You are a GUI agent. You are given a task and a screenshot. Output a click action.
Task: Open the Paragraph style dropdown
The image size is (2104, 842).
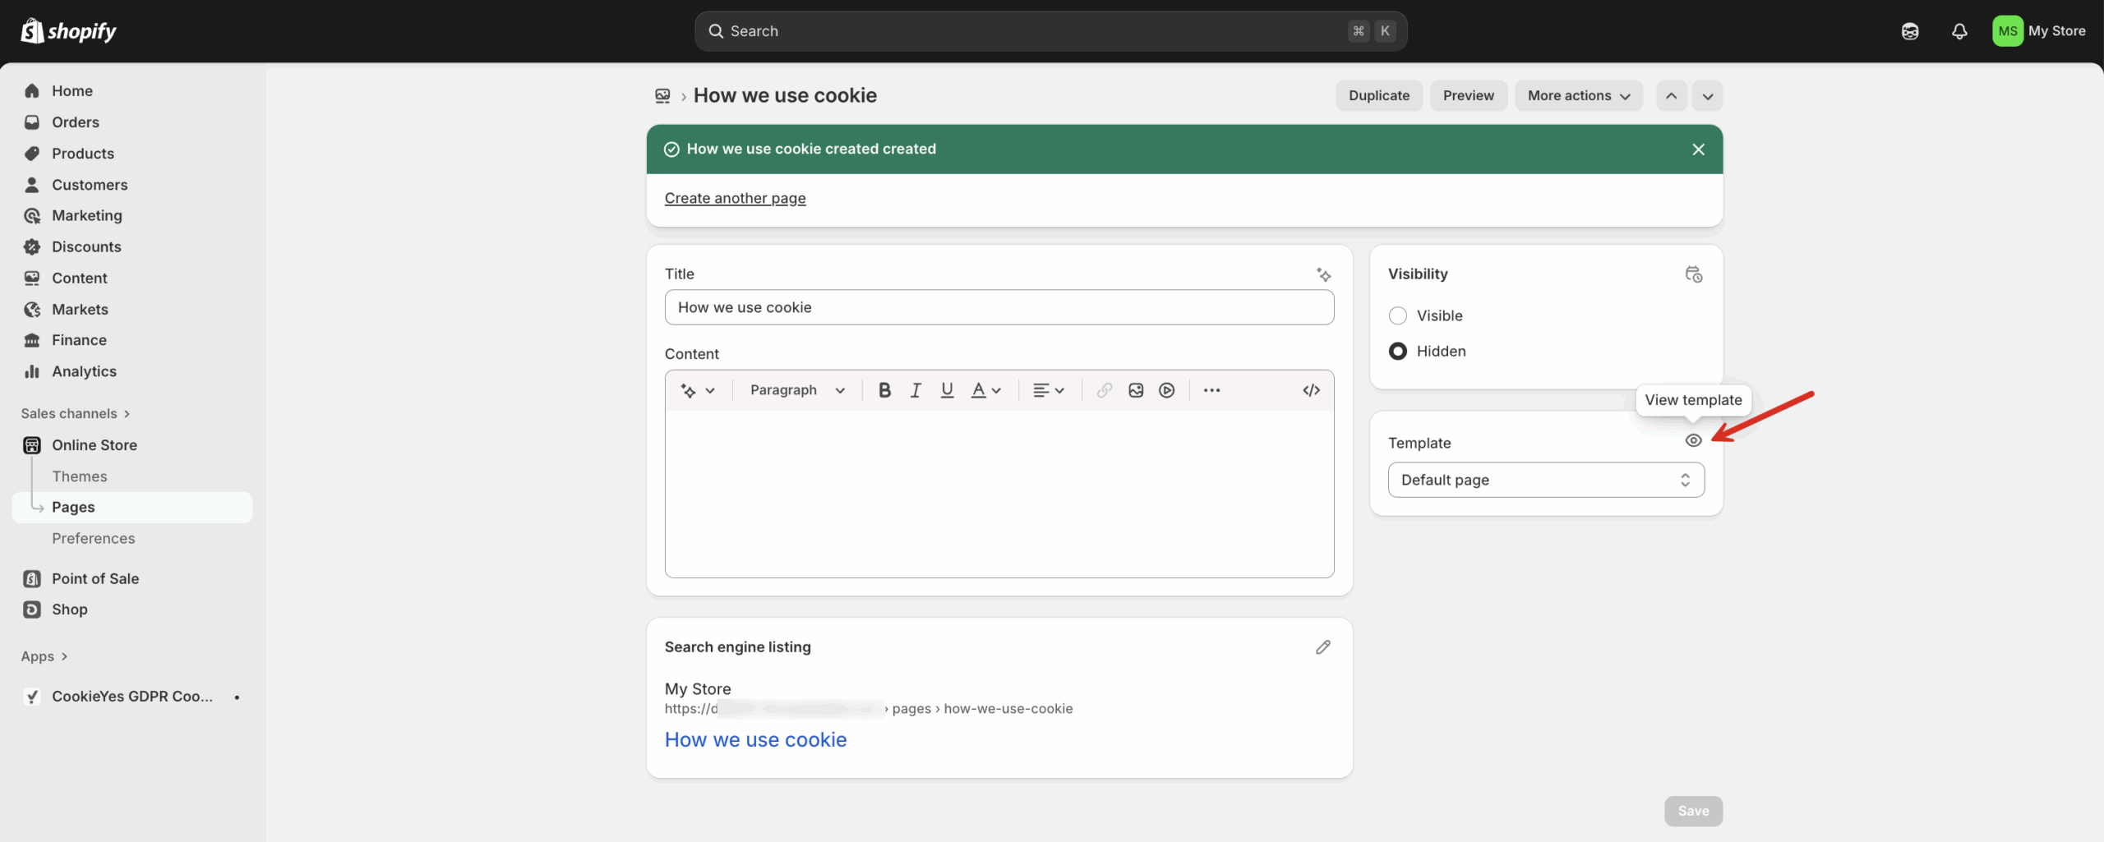pyautogui.click(x=796, y=390)
